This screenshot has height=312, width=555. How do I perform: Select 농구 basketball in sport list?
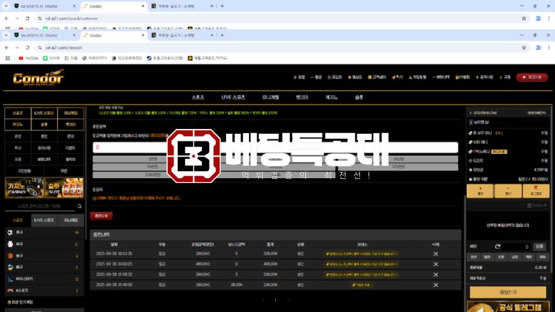44,255
